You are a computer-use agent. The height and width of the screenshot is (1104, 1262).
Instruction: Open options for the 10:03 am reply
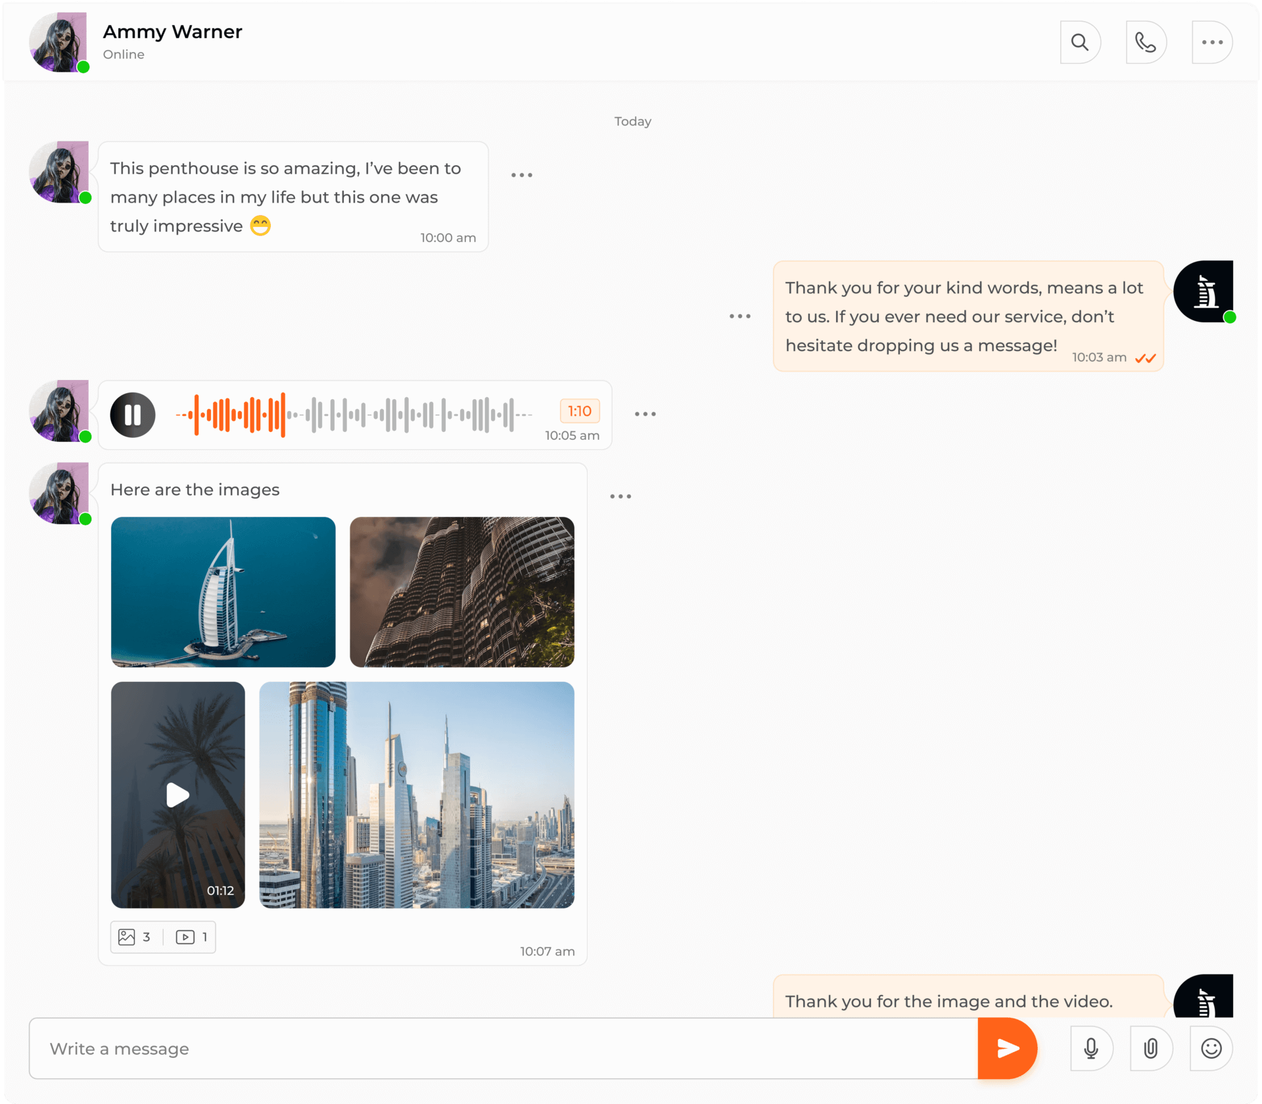pyautogui.click(x=740, y=316)
